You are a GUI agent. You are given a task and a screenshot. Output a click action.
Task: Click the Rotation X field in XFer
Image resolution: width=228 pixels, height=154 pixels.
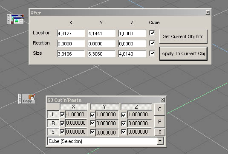coord(71,44)
